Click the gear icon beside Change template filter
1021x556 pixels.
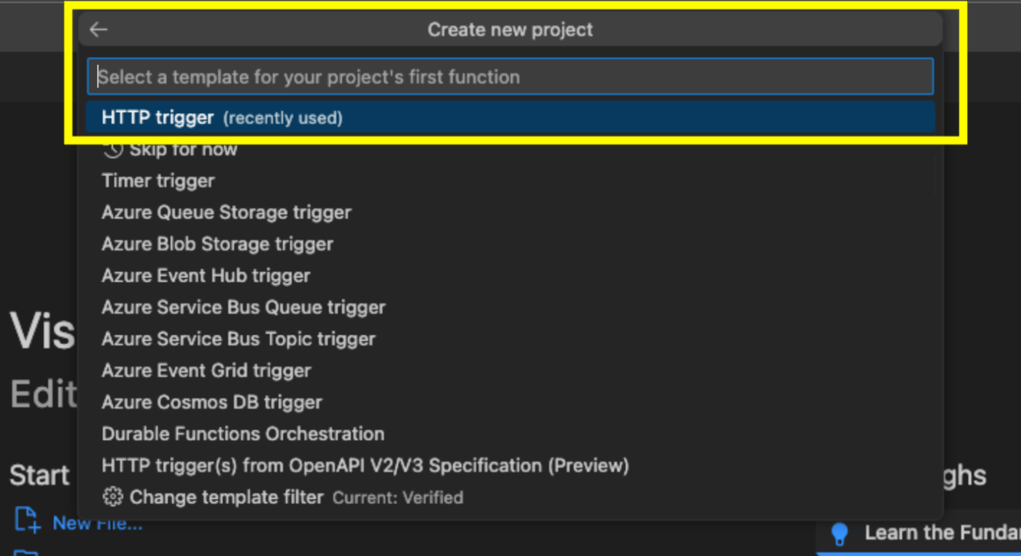click(x=112, y=497)
